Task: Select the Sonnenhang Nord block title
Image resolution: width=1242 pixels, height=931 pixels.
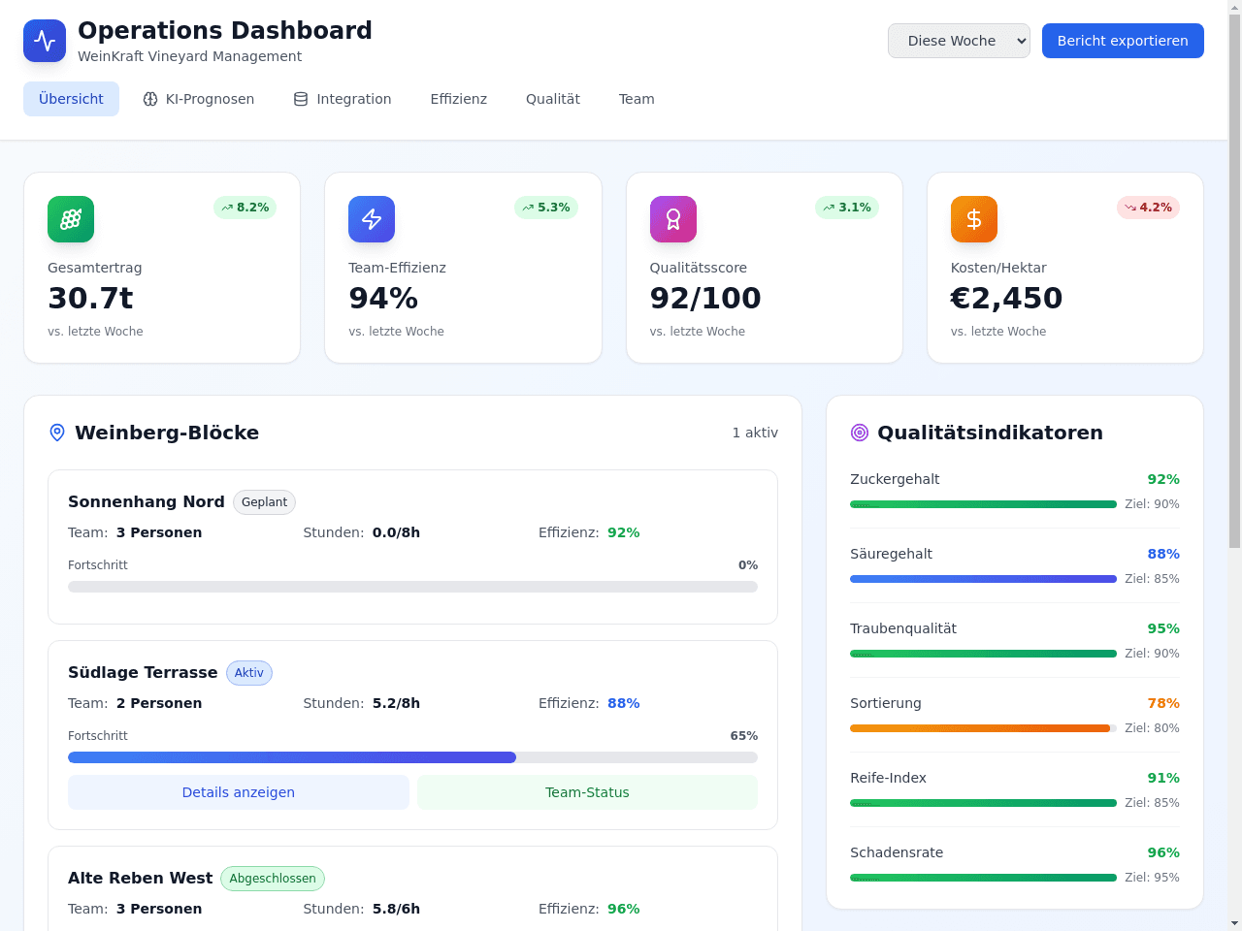Action: (147, 501)
